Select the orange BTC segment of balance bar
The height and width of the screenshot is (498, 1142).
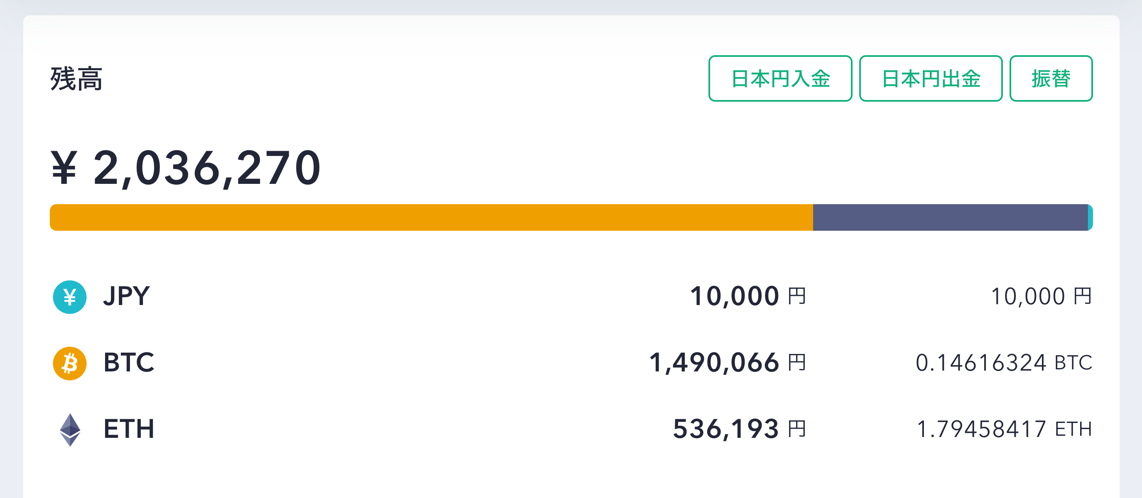click(431, 217)
